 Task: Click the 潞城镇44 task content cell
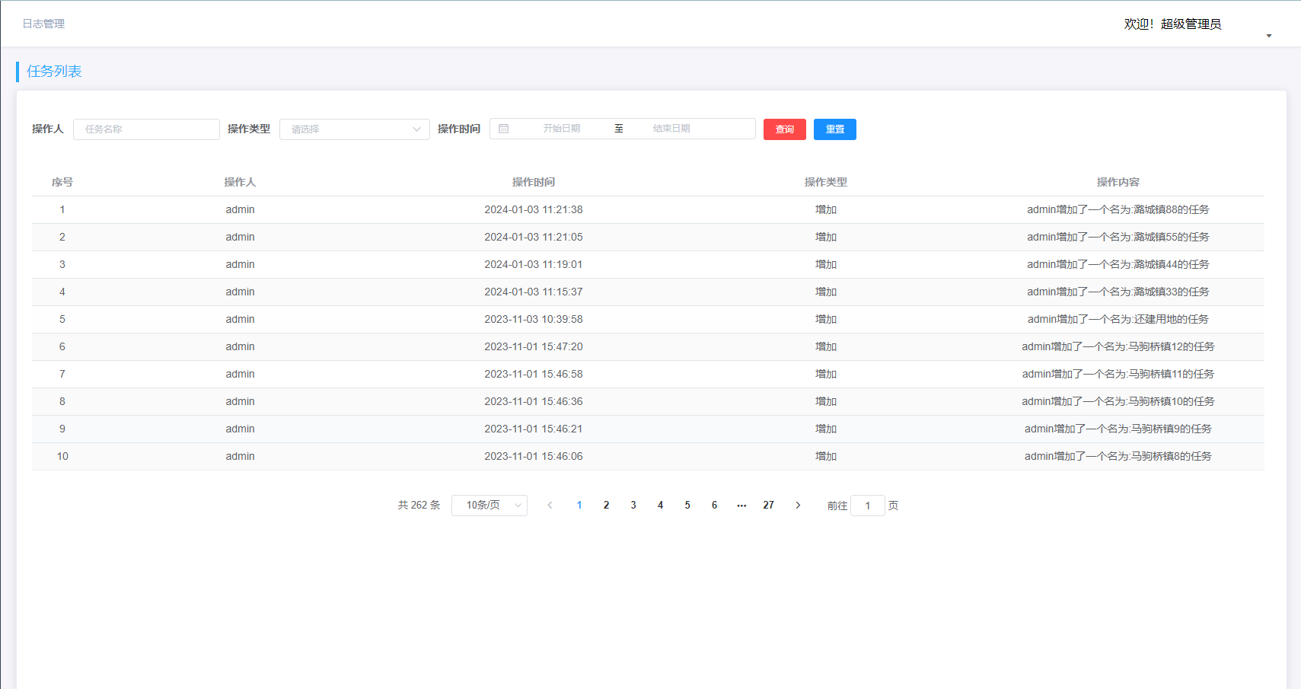tap(1118, 264)
